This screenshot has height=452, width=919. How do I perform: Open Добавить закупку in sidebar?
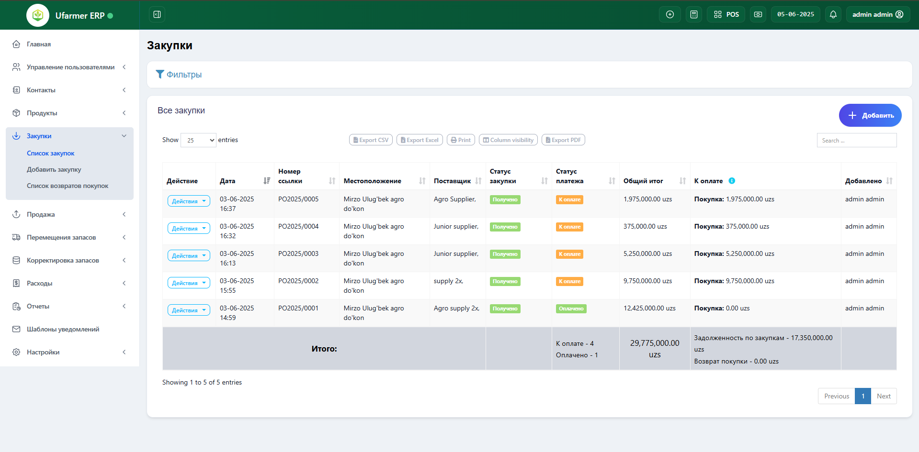[54, 169]
